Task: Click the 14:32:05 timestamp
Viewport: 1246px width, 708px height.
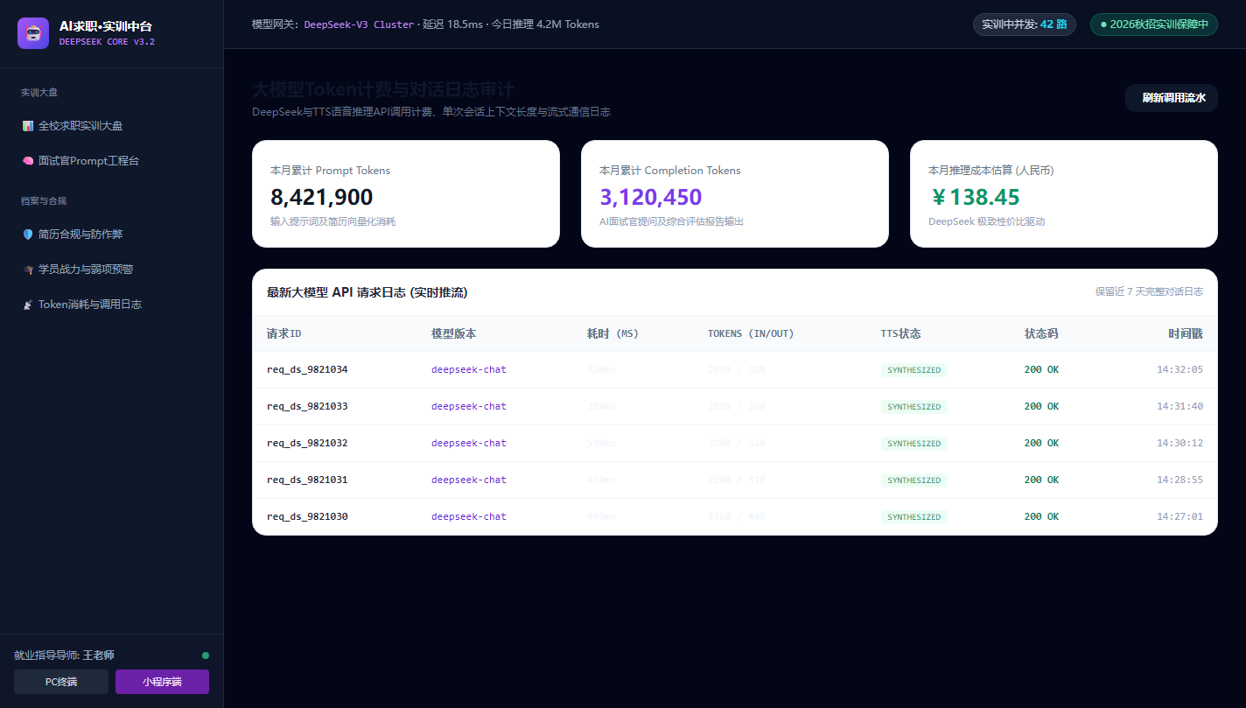Action: pyautogui.click(x=1179, y=369)
